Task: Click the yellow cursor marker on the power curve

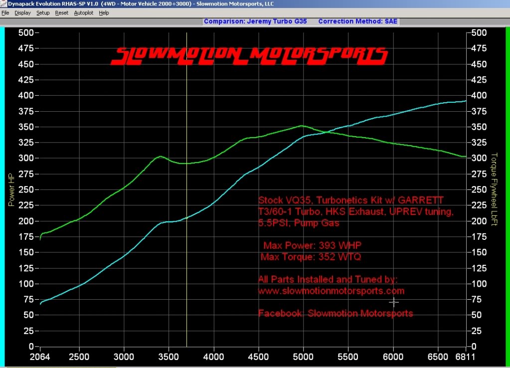Action: coord(186,218)
